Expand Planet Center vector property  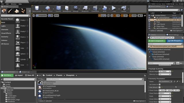pos(149,90)
